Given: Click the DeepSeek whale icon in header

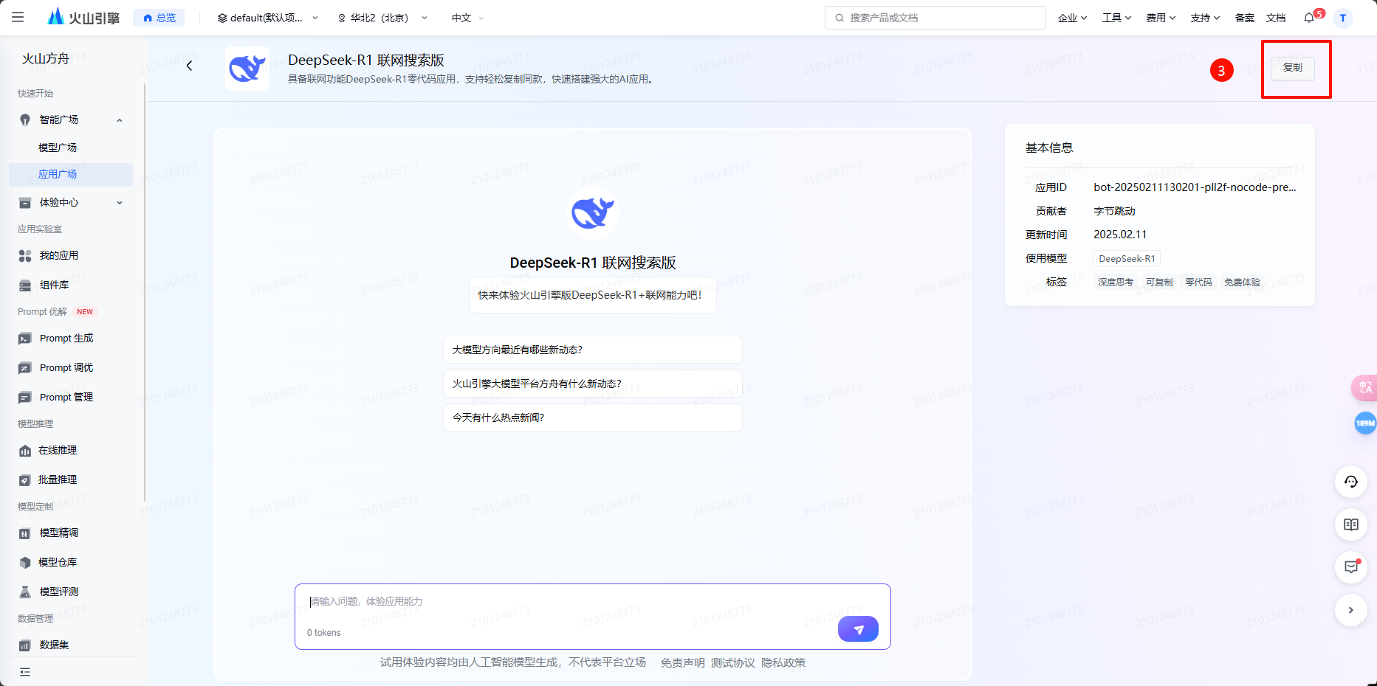Looking at the screenshot, I should click(x=247, y=69).
